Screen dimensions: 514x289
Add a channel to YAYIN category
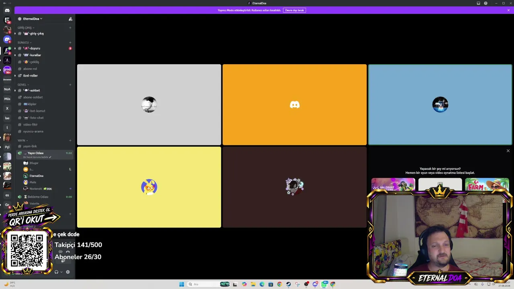point(70,140)
